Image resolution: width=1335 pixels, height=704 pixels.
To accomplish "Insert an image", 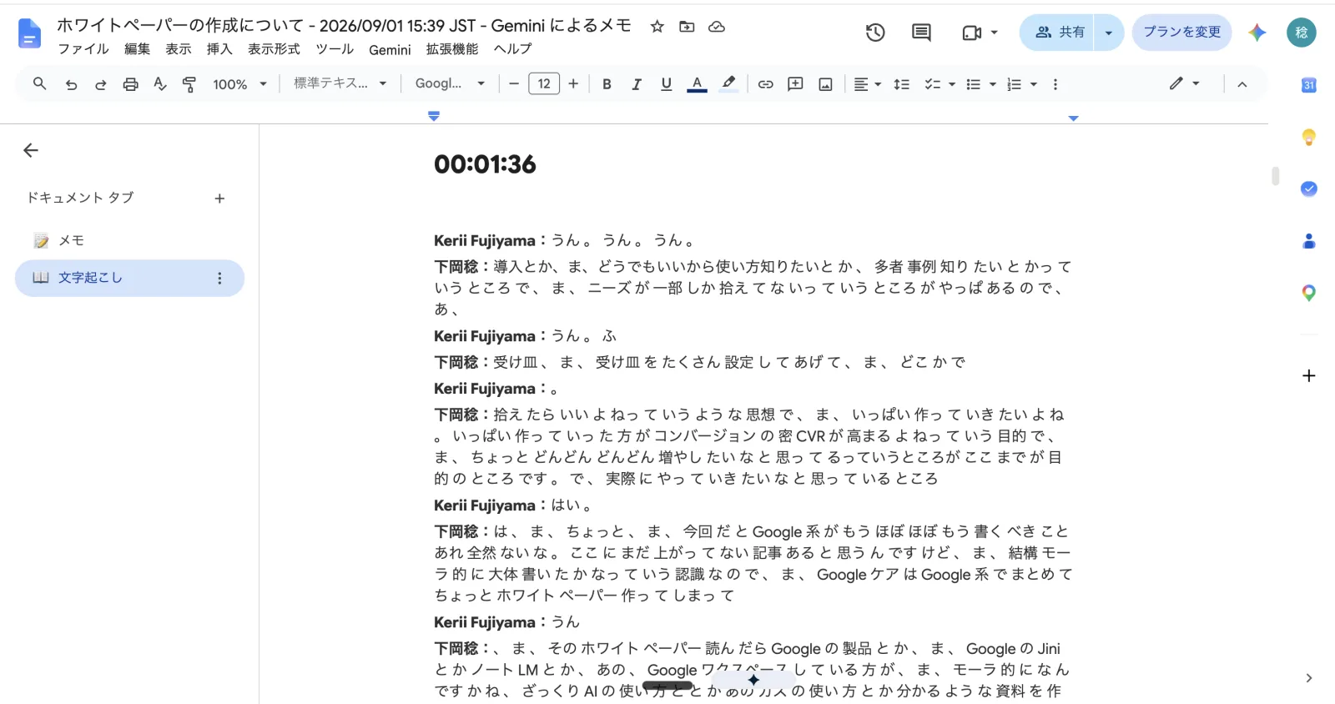I will 825,84.
